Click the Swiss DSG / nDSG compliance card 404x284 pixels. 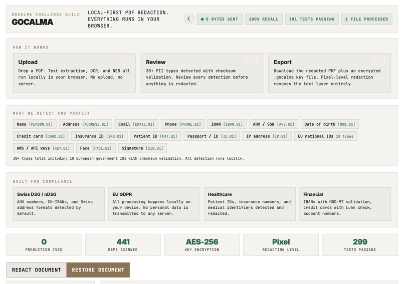[59, 204]
